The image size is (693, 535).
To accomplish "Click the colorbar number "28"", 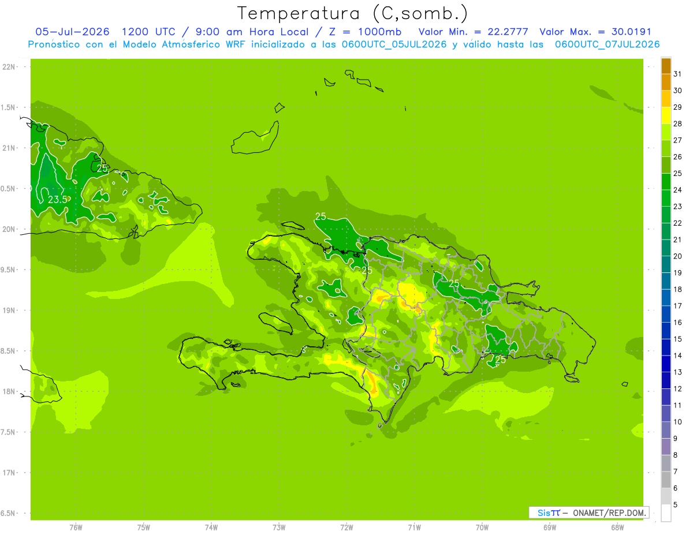I will tap(677, 124).
